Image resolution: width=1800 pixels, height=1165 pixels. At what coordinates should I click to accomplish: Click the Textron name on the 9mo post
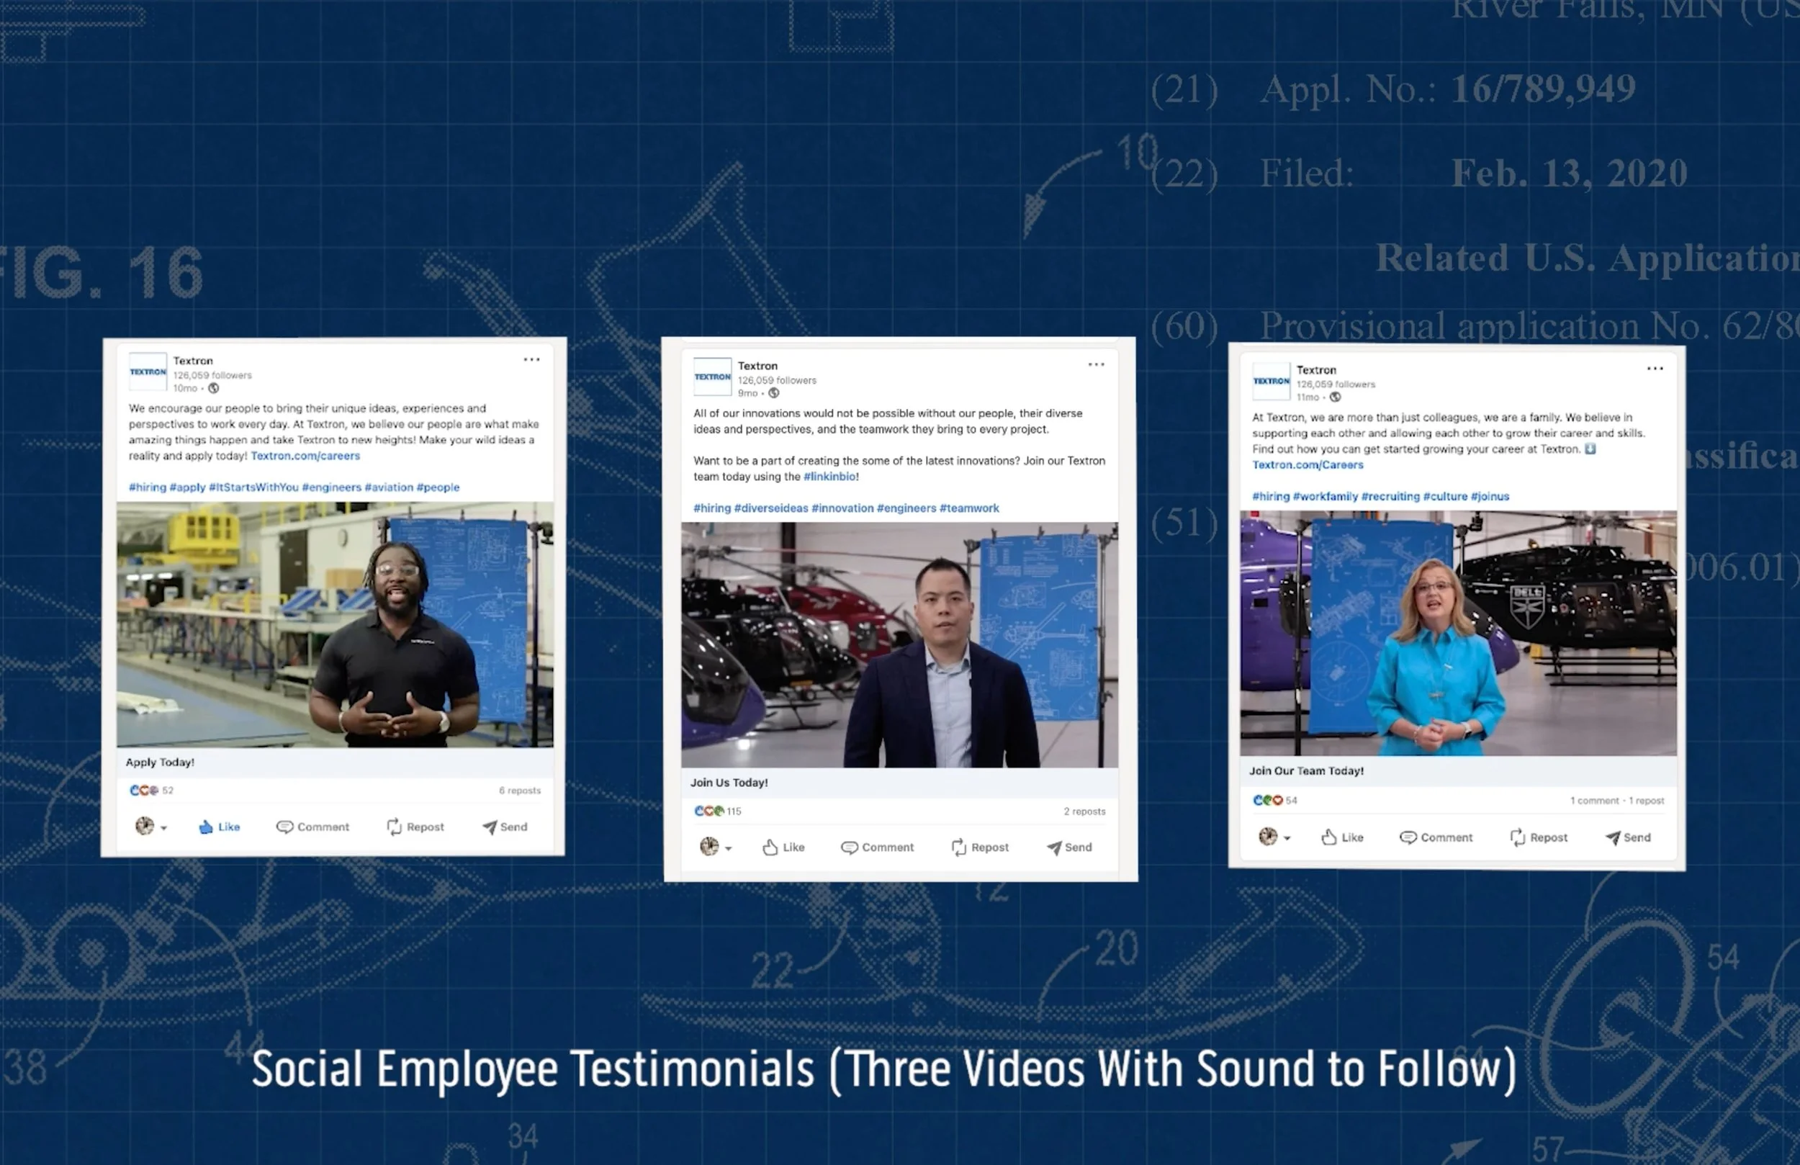[758, 366]
